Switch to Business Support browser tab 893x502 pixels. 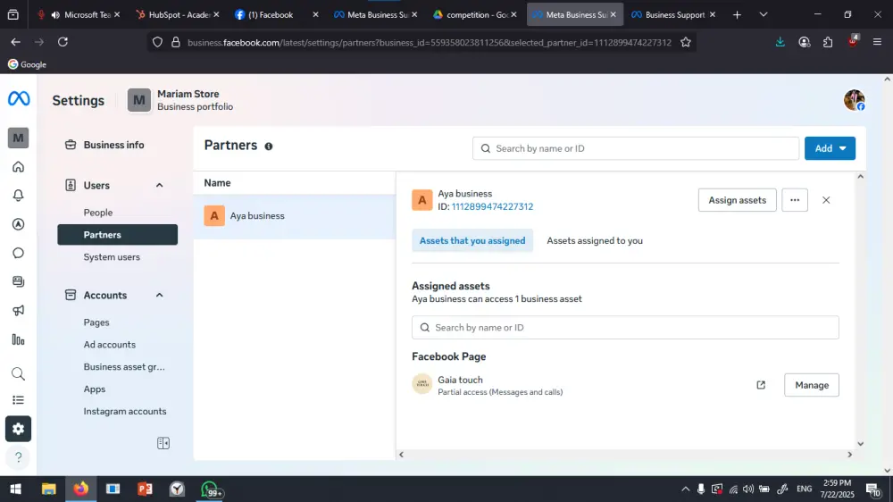coord(673,15)
